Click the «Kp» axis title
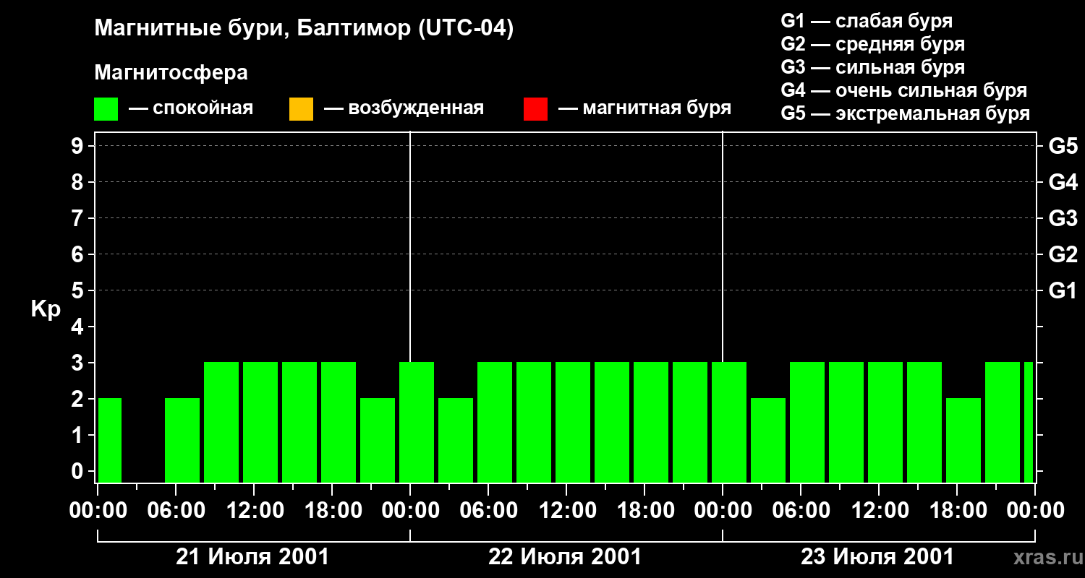 pos(46,309)
